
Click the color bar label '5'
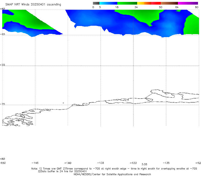click(100, 7)
